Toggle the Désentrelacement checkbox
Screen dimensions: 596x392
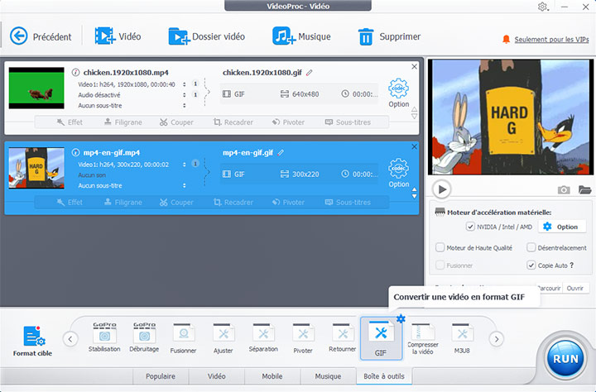pos(531,246)
